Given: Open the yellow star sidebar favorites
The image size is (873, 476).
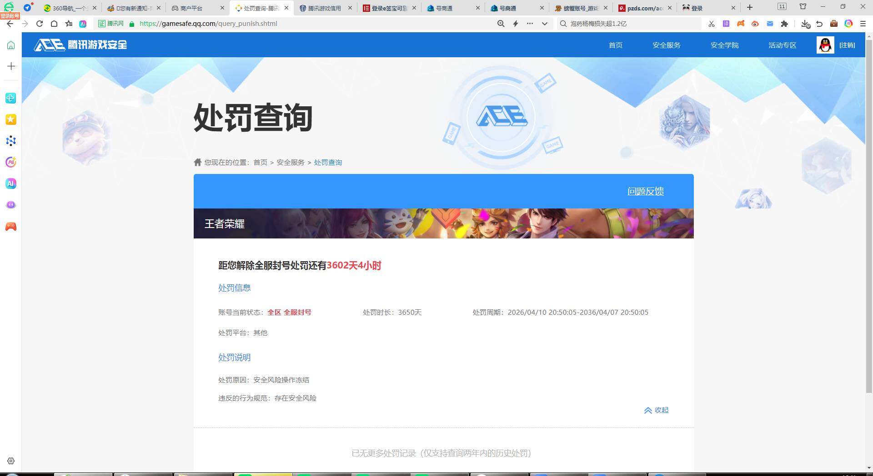Looking at the screenshot, I should coord(11,119).
